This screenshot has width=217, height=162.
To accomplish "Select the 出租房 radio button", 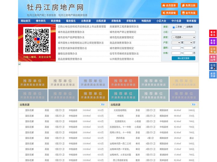I will 184,27.
